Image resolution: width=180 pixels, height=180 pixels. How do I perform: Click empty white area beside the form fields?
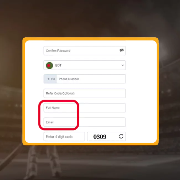(x=141, y=92)
